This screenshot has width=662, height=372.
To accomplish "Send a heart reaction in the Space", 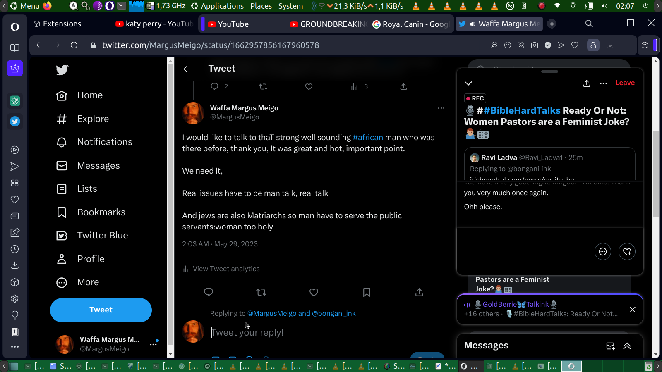I will 627,251.
